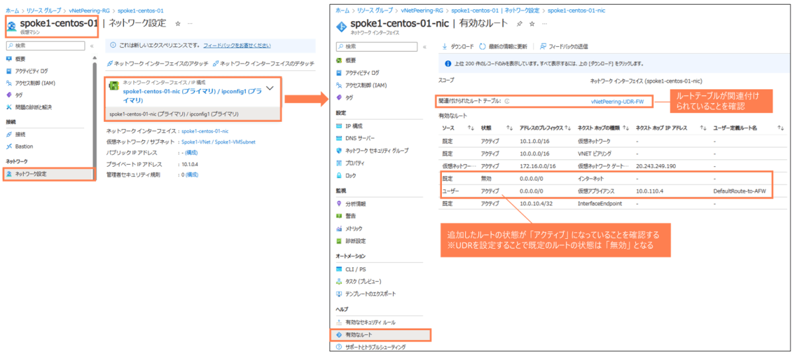Open プロパティ in the NIC sidebar
This screenshot has width=795, height=356.
(x=350, y=163)
